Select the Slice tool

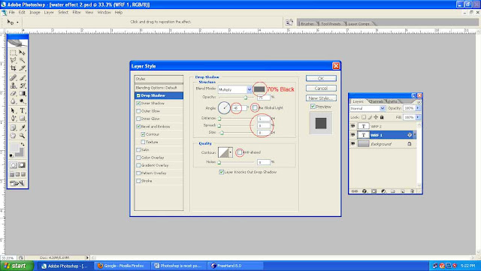pos(22,68)
